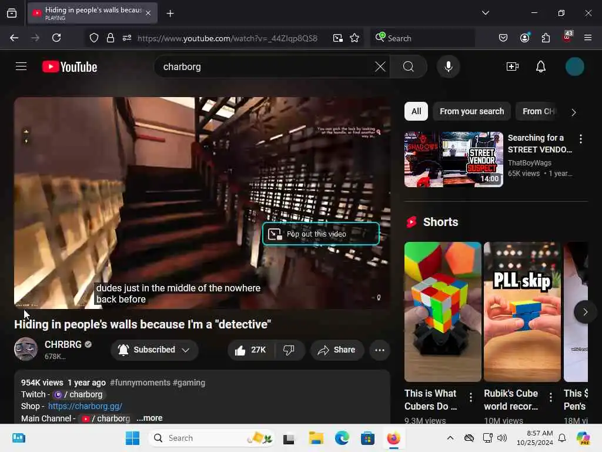The height and width of the screenshot is (452, 602).
Task: Open the account avatar menu
Action: click(574, 67)
